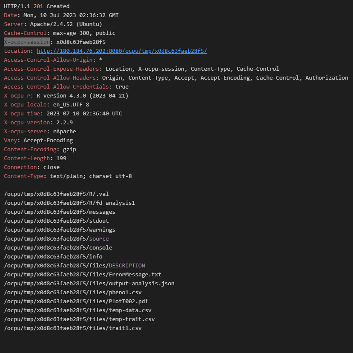Image resolution: width=353 pixels, height=353 pixels.
Task: Click the /R/.val output path
Action: [x=56, y=194]
